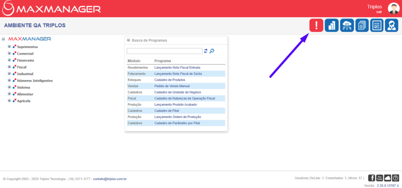Image resolution: width=402 pixels, height=188 pixels.
Task: Open Lançamento Ordem de Produção program
Action: tap(178, 117)
